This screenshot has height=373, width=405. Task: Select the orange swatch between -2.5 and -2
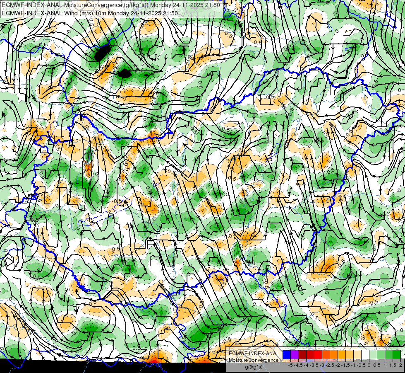point(334,355)
